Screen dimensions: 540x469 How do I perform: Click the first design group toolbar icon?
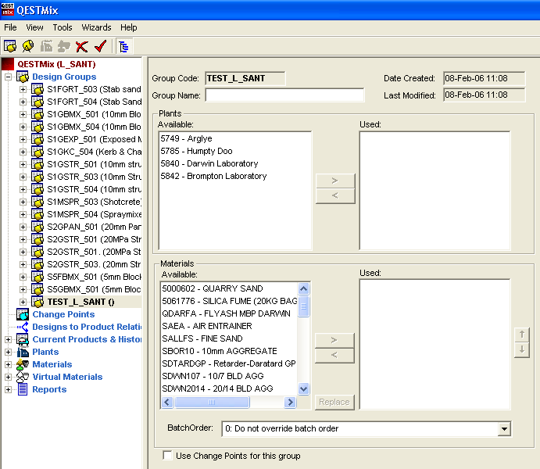tap(10, 46)
